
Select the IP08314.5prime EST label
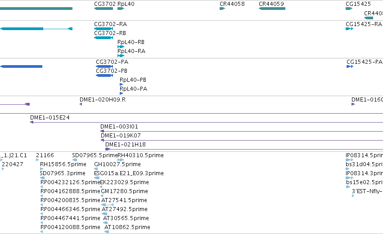coord(364,155)
